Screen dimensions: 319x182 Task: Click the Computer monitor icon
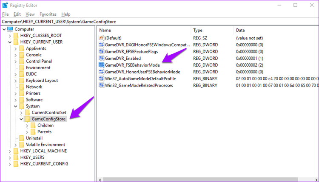click(x=10, y=29)
